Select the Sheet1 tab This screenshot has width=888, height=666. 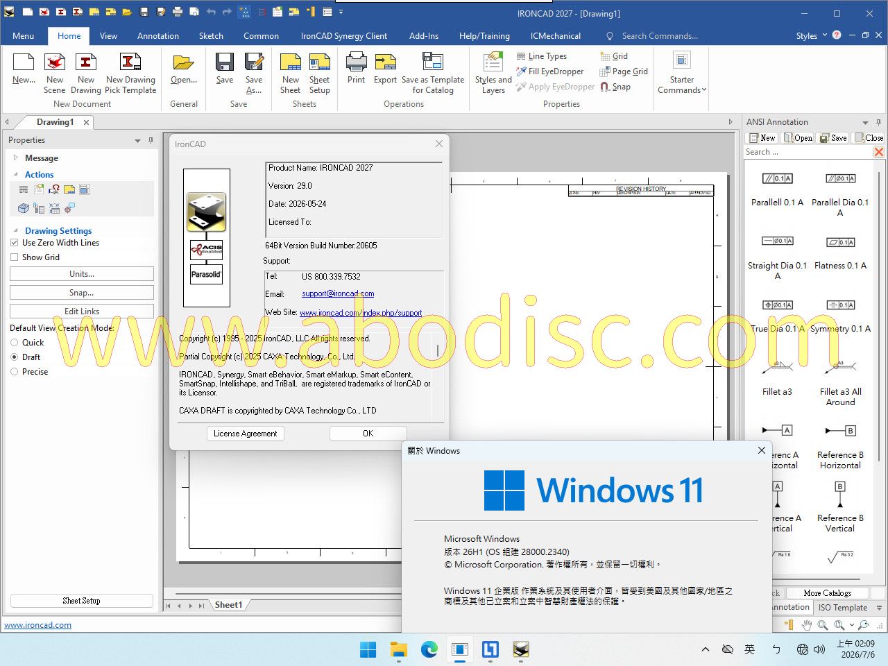[229, 605]
